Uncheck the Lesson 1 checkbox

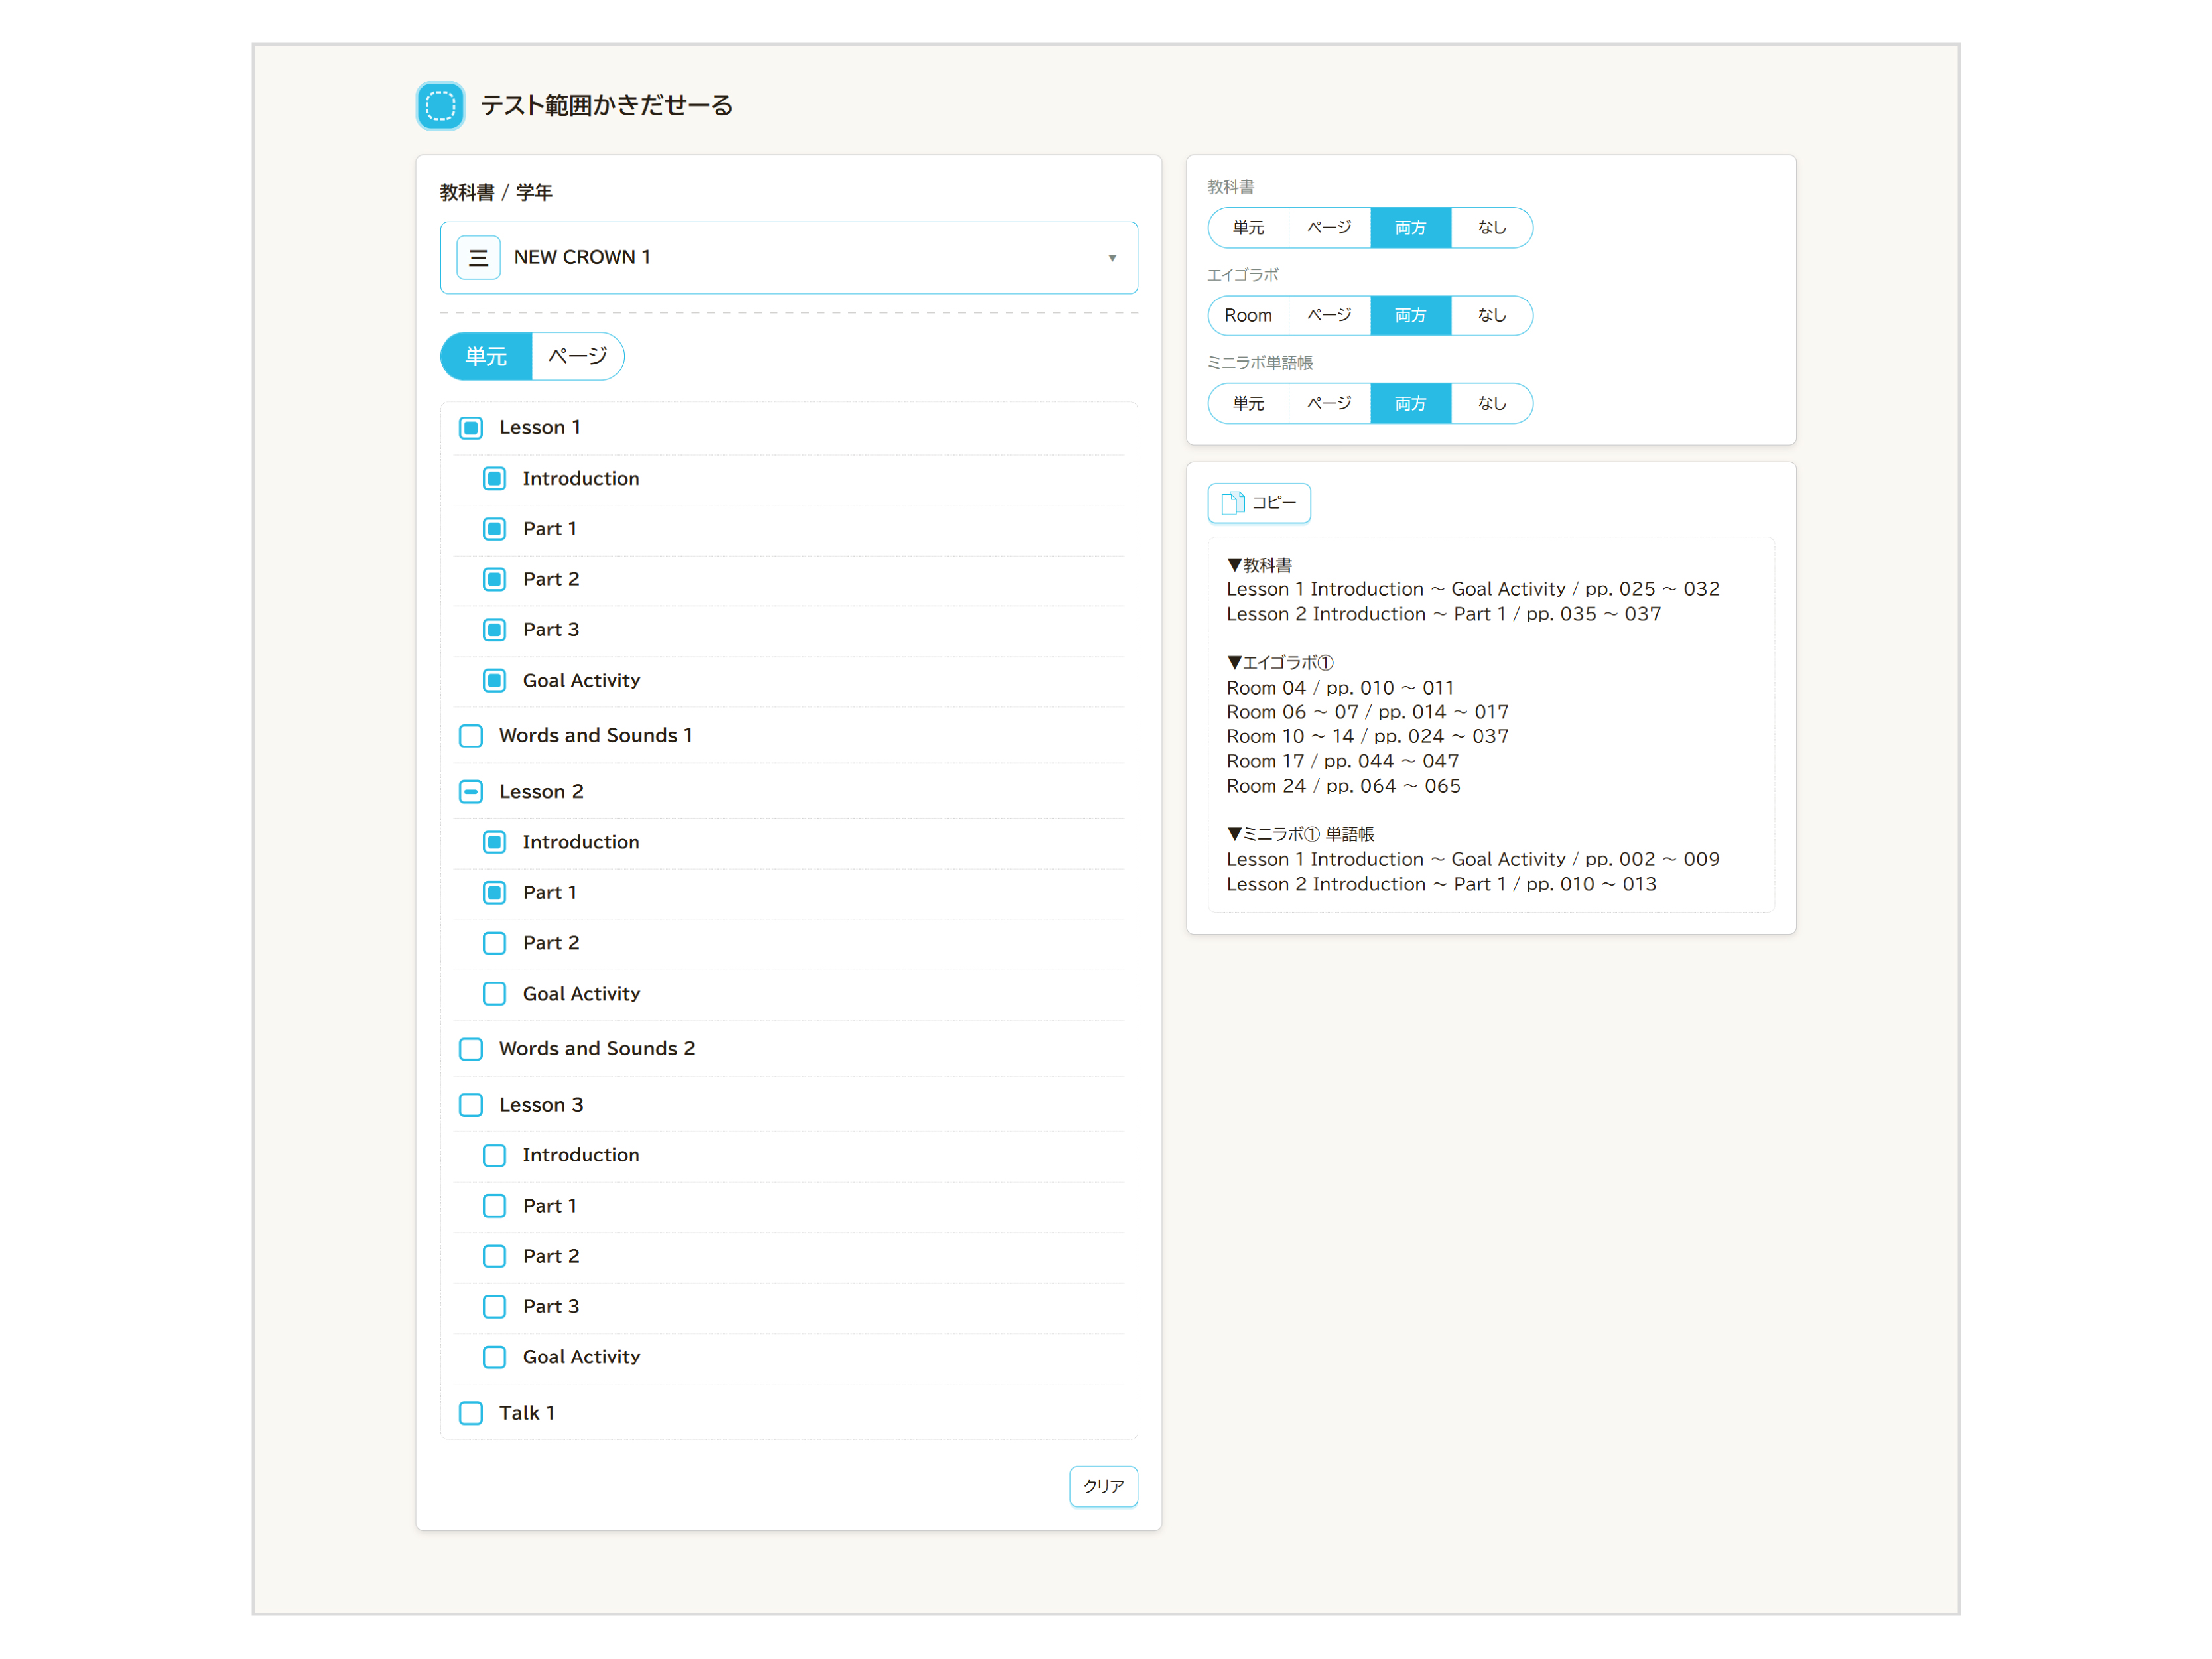[x=471, y=428]
